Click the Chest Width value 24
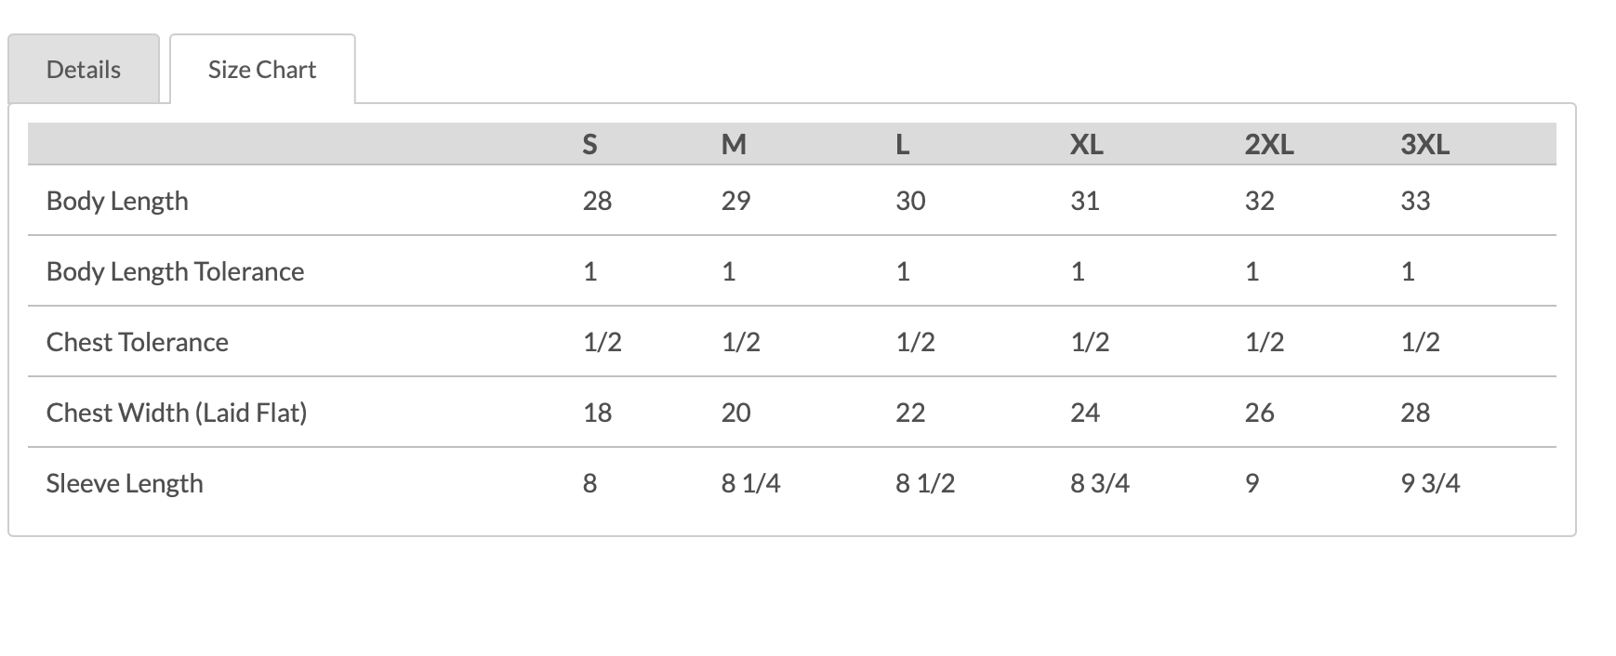This screenshot has height=656, width=1616. click(x=1085, y=413)
